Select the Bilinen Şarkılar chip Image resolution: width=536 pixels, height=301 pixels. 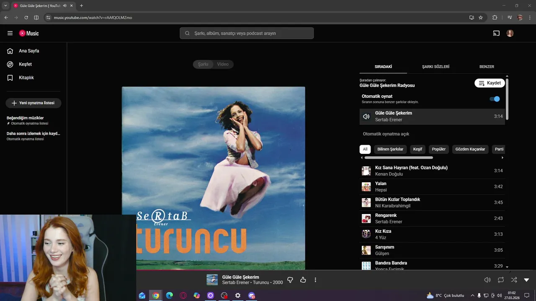point(390,149)
